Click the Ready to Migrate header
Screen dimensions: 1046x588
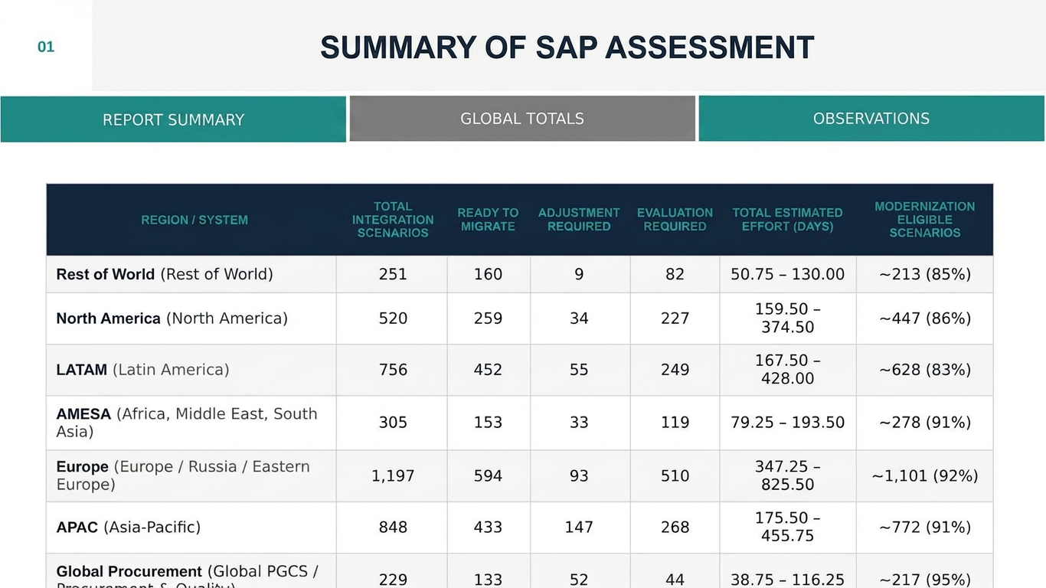tap(488, 220)
